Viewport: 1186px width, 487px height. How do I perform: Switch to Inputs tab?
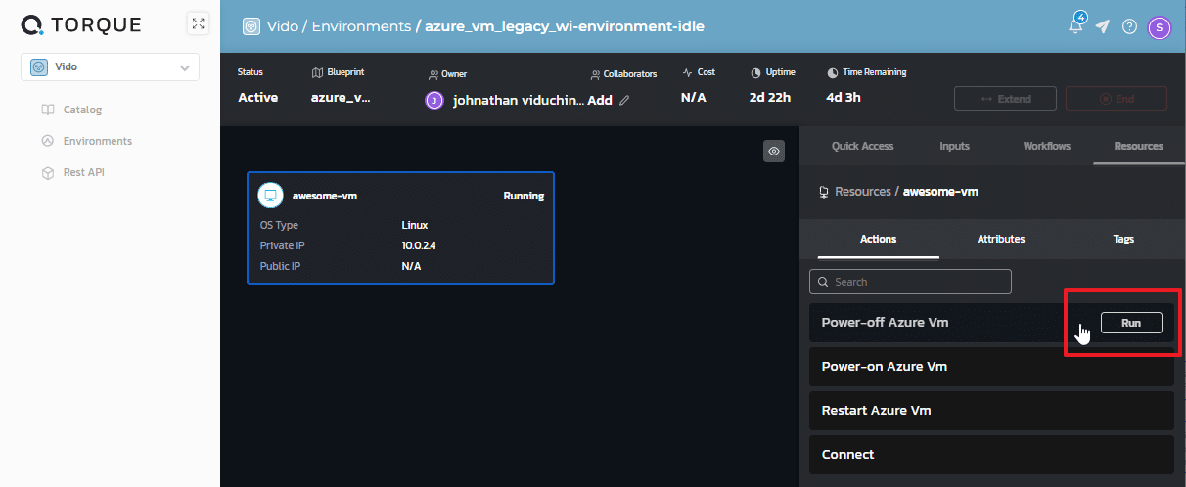click(954, 146)
